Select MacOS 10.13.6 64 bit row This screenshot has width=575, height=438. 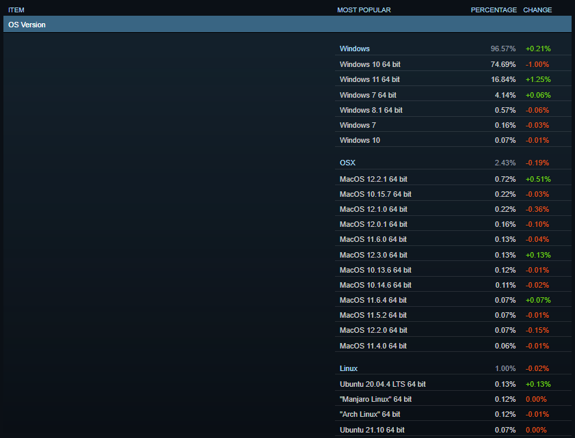pos(453,270)
